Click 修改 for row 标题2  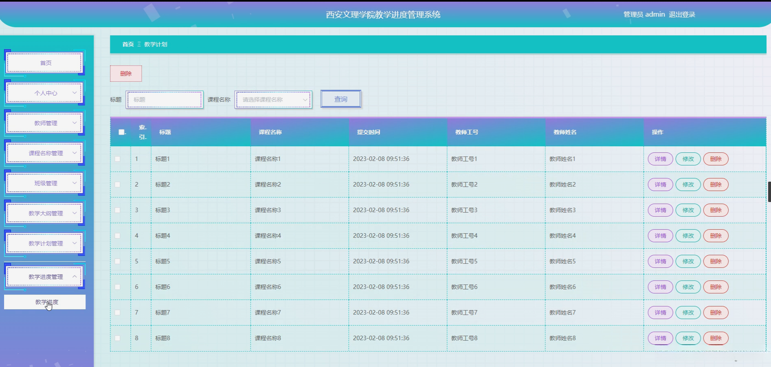coord(688,185)
